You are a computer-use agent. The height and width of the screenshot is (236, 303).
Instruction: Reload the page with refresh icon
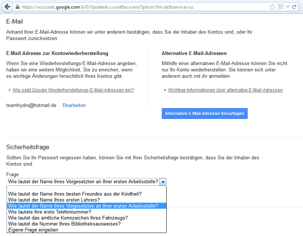click(x=294, y=7)
